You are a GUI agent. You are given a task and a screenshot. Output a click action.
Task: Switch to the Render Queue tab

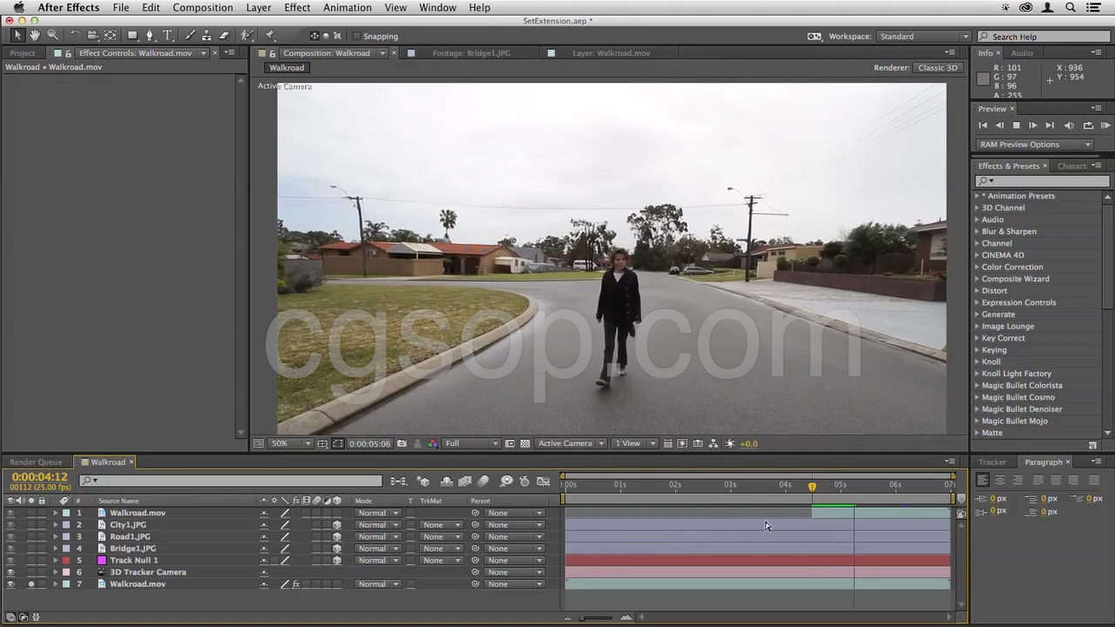[x=36, y=462]
